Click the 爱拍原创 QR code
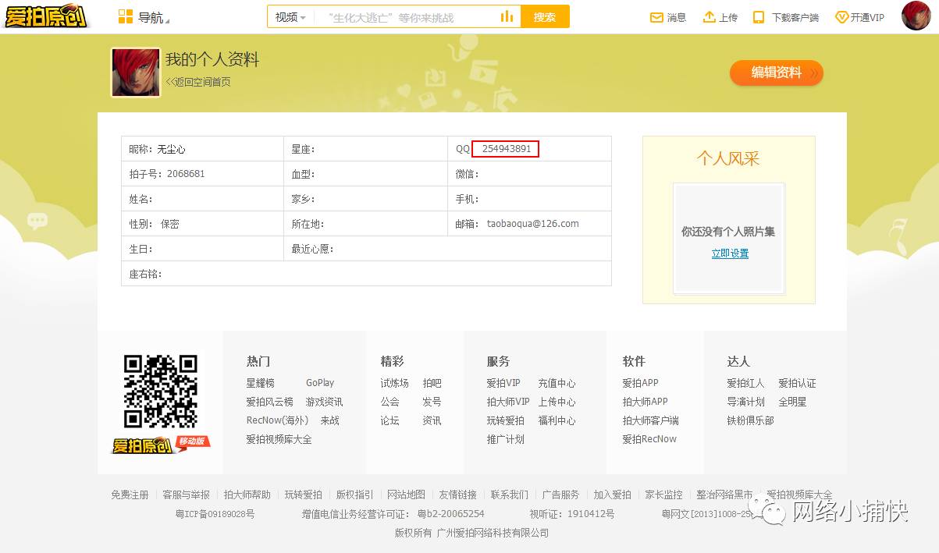Screen dimensions: 939x553 [x=161, y=392]
